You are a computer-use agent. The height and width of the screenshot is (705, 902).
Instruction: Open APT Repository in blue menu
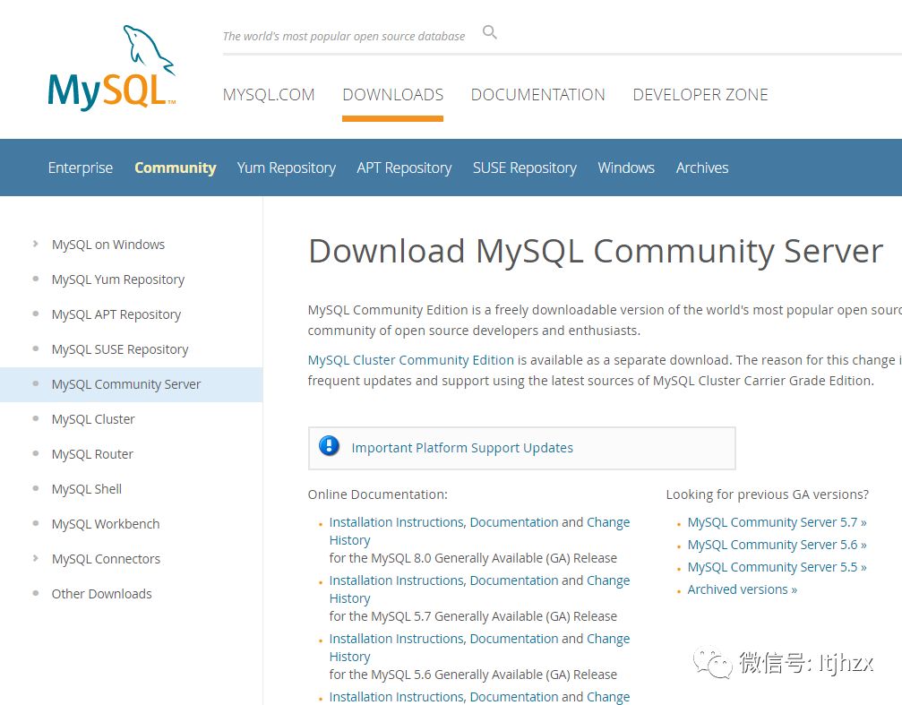click(404, 168)
